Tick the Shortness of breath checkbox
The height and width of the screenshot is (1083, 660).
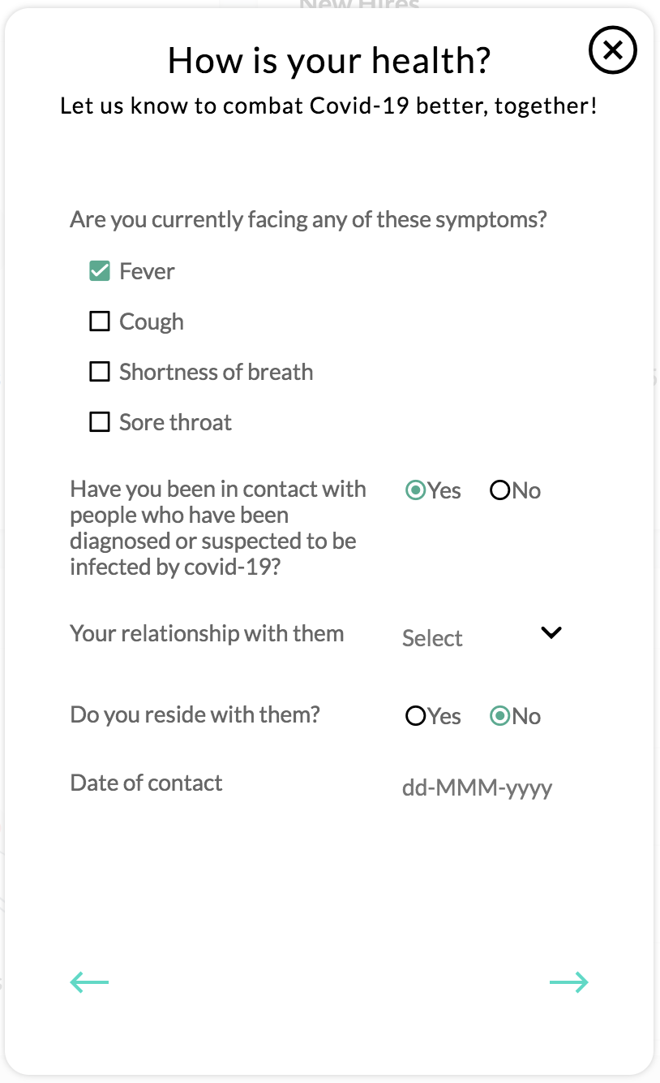click(100, 372)
